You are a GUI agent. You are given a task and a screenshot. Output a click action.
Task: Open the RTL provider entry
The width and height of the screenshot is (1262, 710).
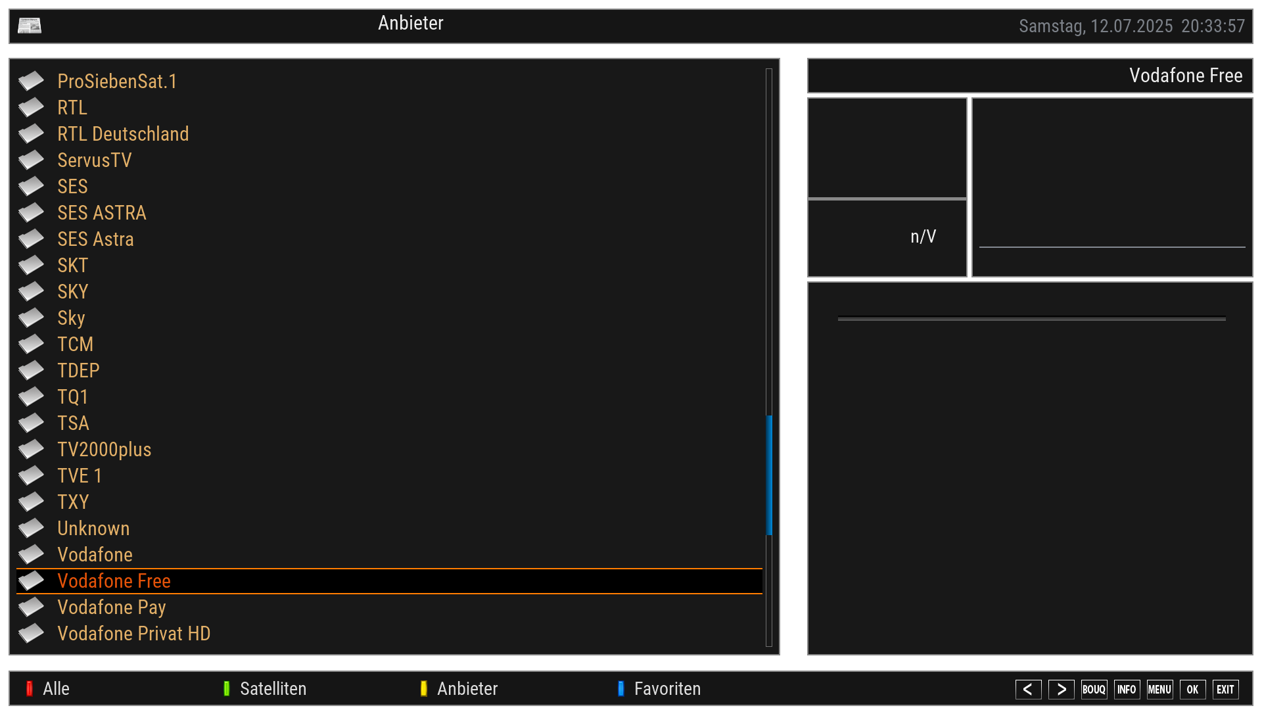click(x=389, y=107)
